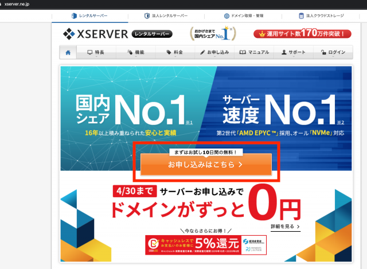Open the 料金 menu item
This screenshot has height=269, width=367.
click(175, 52)
